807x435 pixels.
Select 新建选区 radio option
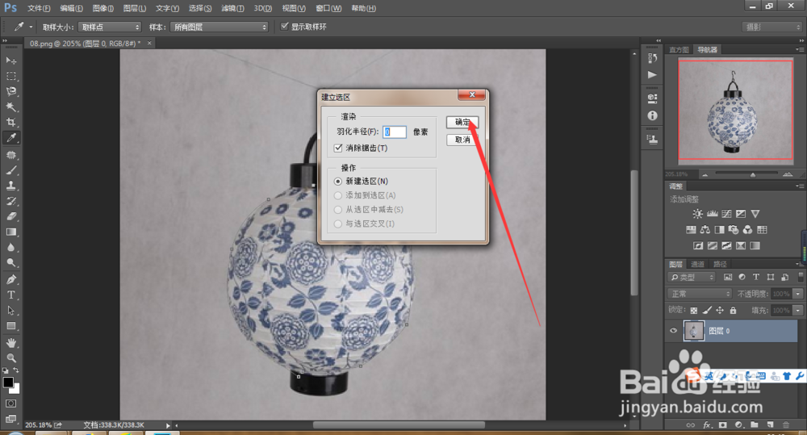coord(337,182)
